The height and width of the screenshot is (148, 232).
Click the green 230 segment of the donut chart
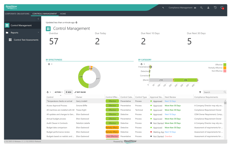tap(80, 77)
